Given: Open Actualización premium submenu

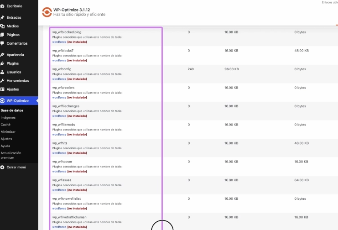Looking at the screenshot, I should pos(11,155).
